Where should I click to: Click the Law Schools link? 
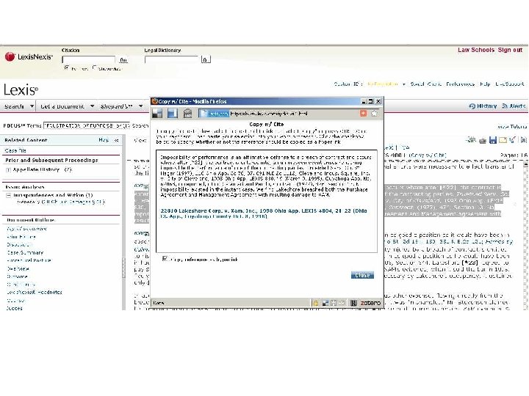(x=476, y=50)
